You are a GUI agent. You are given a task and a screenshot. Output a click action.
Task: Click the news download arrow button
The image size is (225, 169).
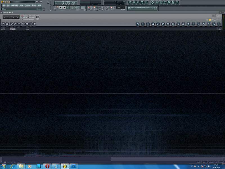155,8
